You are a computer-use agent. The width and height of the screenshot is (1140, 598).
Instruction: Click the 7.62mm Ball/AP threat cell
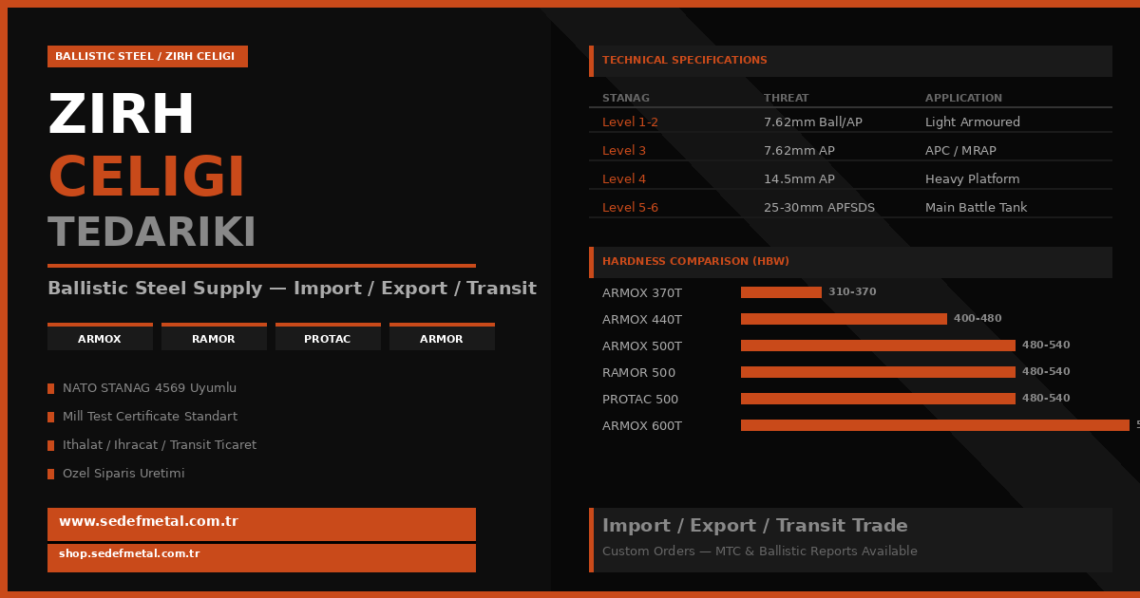(x=813, y=122)
